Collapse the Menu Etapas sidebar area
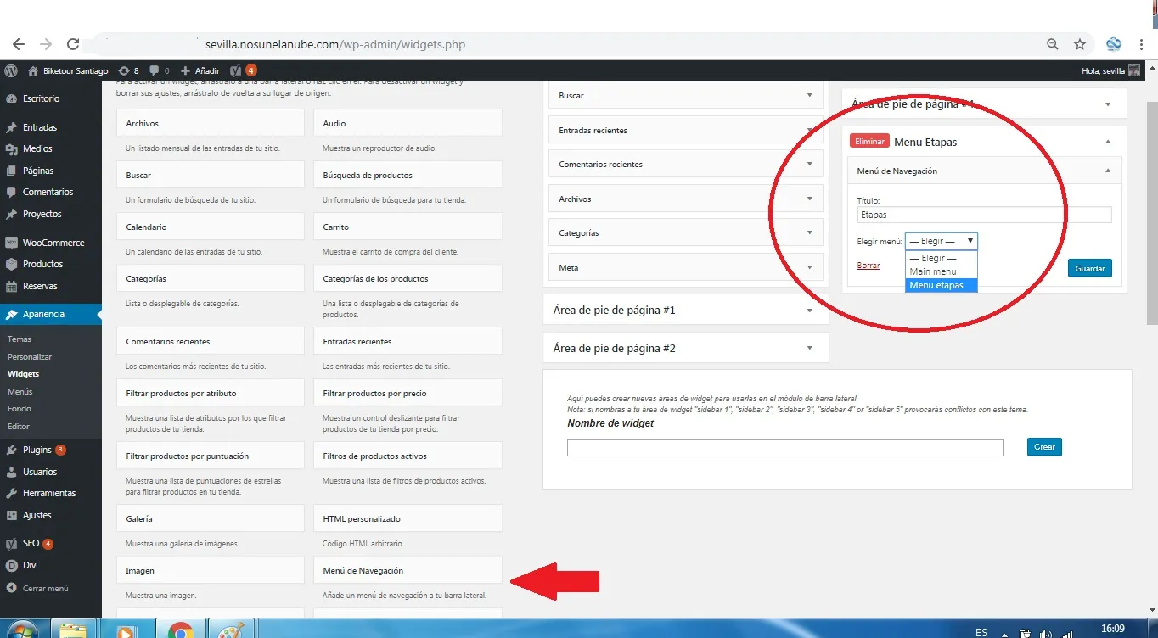 click(1107, 142)
